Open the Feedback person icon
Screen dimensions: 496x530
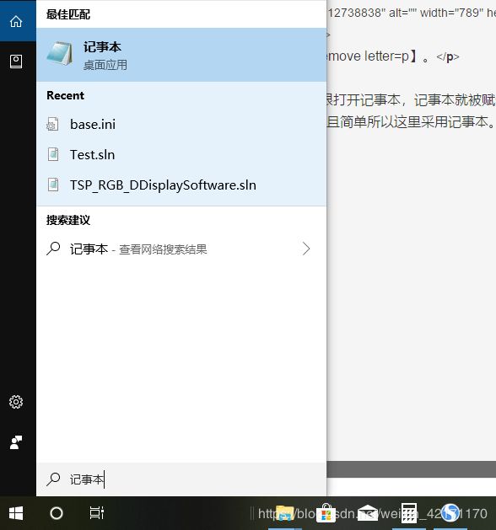[x=16, y=442]
